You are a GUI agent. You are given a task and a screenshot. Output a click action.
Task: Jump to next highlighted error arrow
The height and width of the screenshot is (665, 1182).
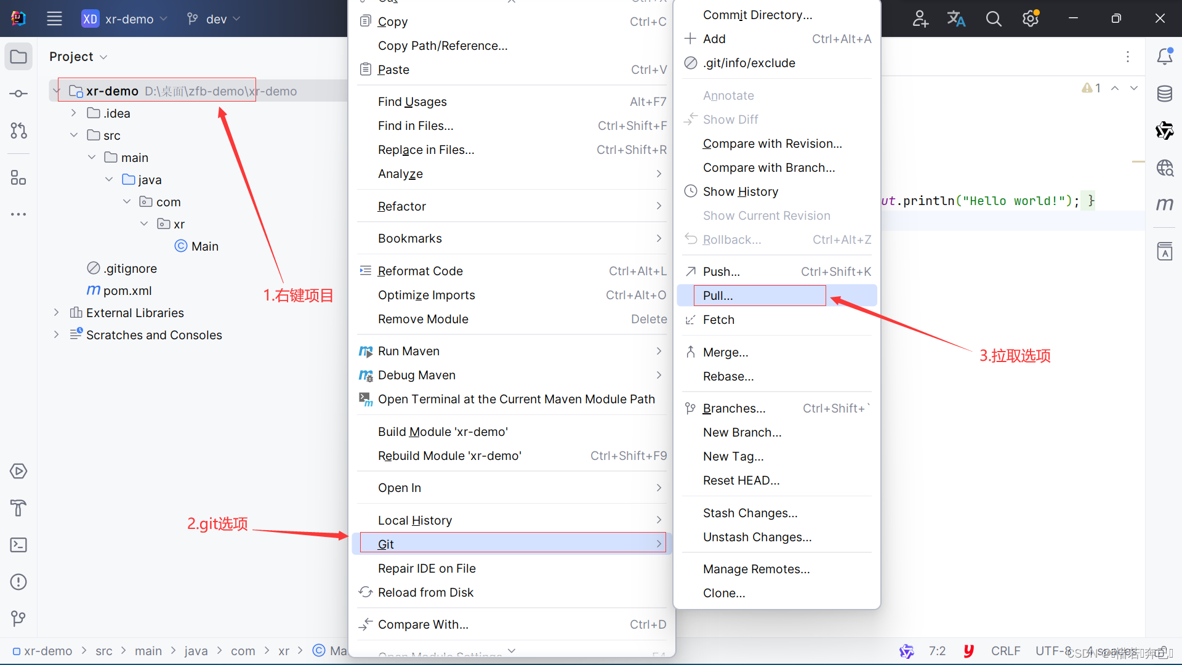point(1133,88)
